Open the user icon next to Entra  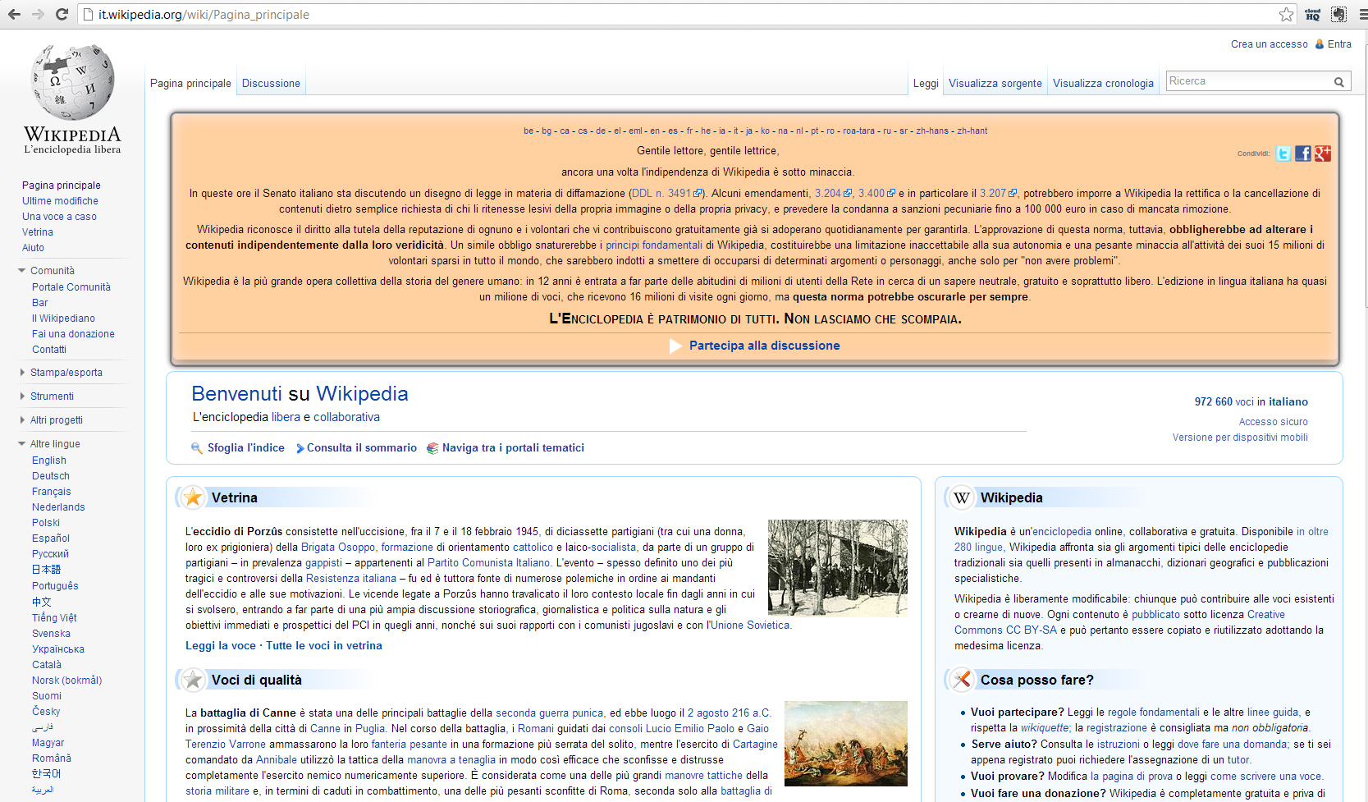(x=1320, y=44)
